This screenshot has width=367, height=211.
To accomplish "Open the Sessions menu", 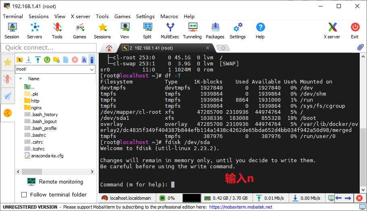I will [39, 17].
